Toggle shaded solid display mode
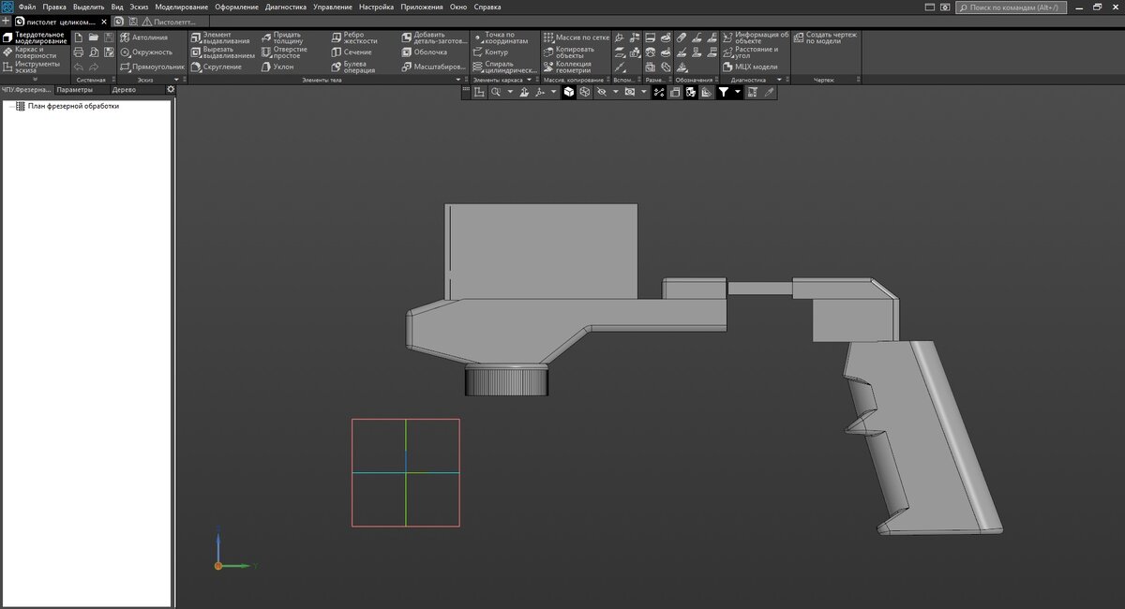This screenshot has width=1125, height=609. (x=569, y=93)
